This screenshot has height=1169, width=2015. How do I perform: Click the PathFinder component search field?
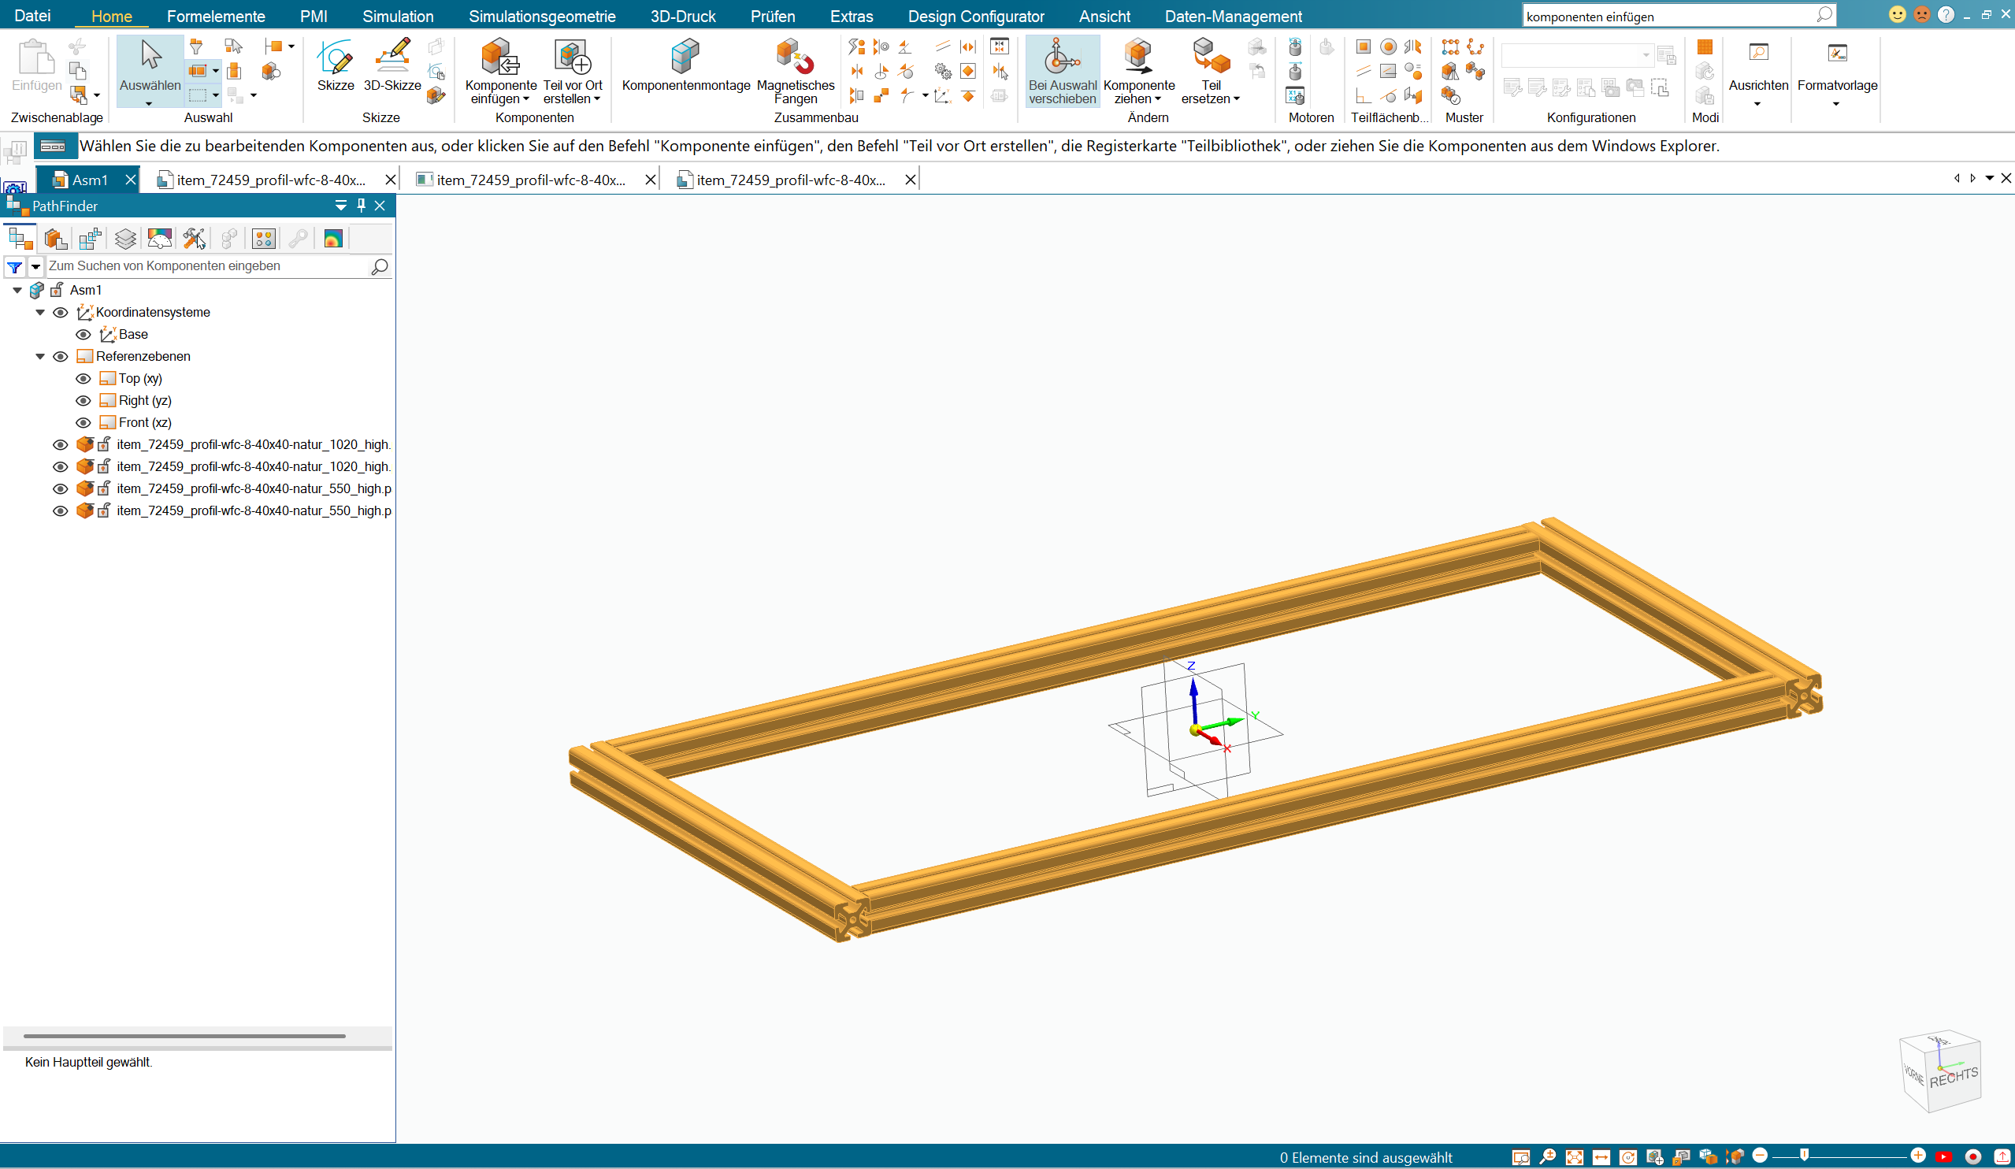tap(206, 265)
